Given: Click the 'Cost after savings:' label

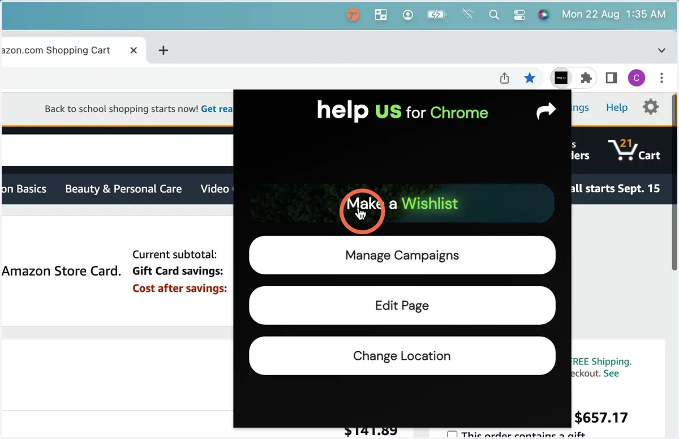Looking at the screenshot, I should point(180,288).
